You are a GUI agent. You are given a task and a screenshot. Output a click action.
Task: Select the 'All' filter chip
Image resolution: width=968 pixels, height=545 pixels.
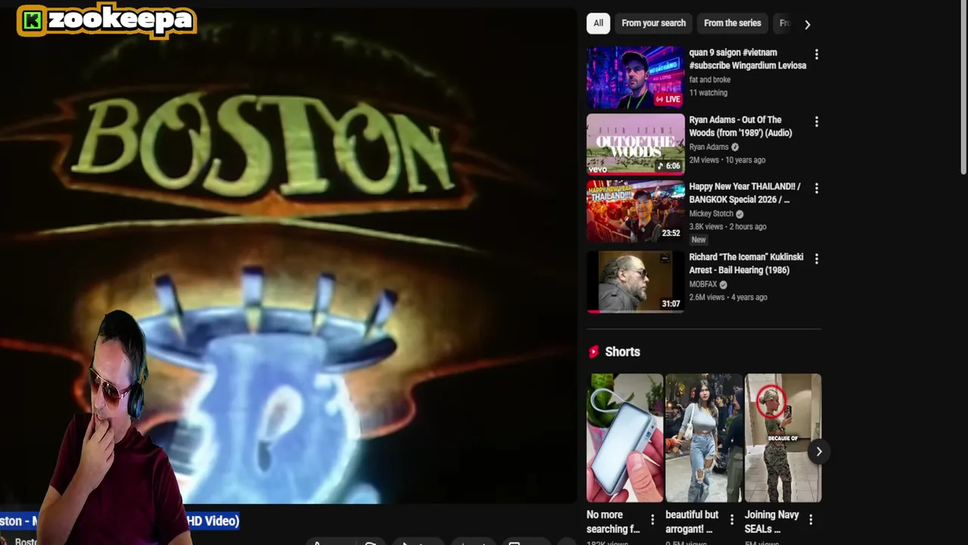598,23
